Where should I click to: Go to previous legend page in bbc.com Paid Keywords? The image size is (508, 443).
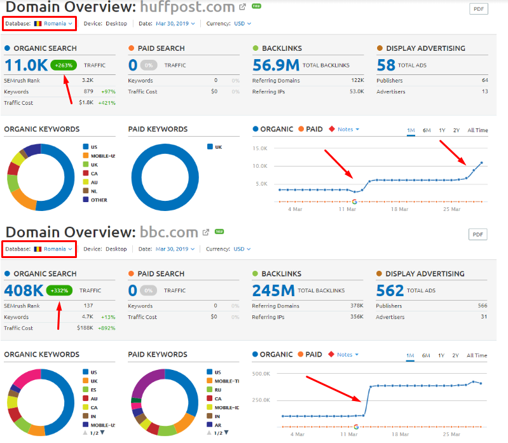tap(209, 433)
